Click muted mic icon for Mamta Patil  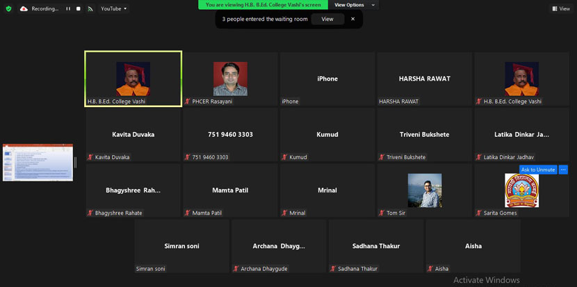[188, 213]
